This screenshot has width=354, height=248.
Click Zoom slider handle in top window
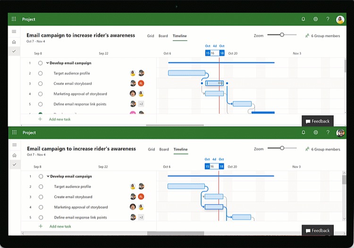click(x=282, y=35)
